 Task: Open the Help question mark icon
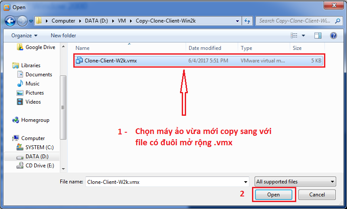pos(333,36)
